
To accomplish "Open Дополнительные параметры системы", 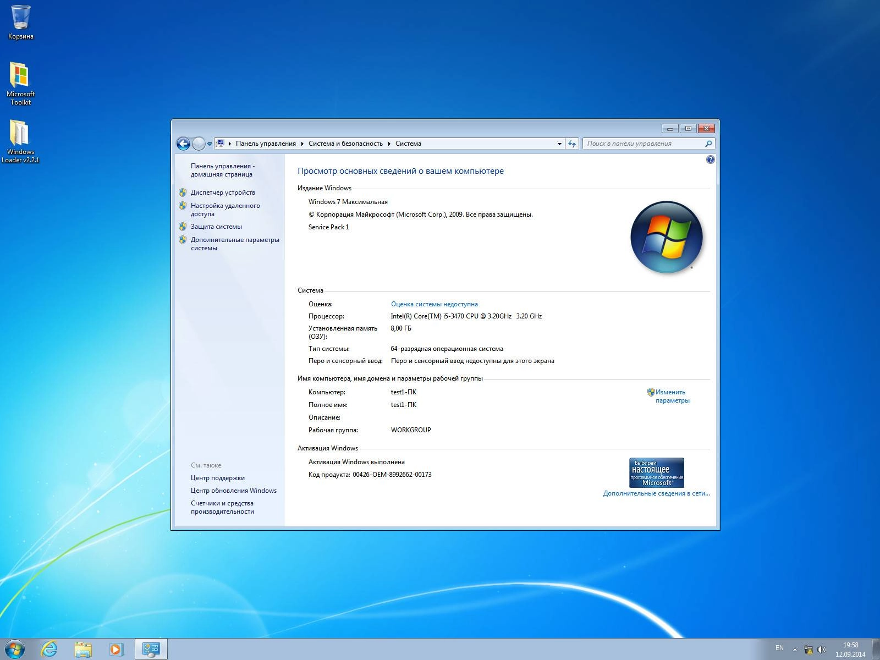I will (235, 244).
